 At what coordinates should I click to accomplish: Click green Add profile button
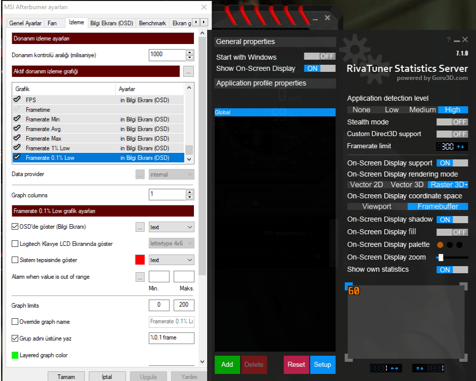tap(227, 365)
